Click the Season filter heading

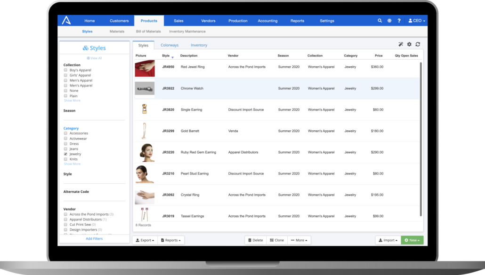[x=69, y=110]
